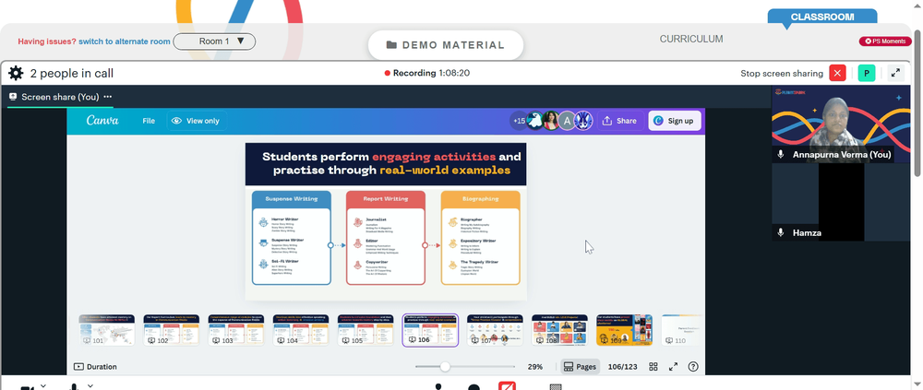This screenshot has width=923, height=390.
Task: Click the Biographing card header
Action: 480,199
